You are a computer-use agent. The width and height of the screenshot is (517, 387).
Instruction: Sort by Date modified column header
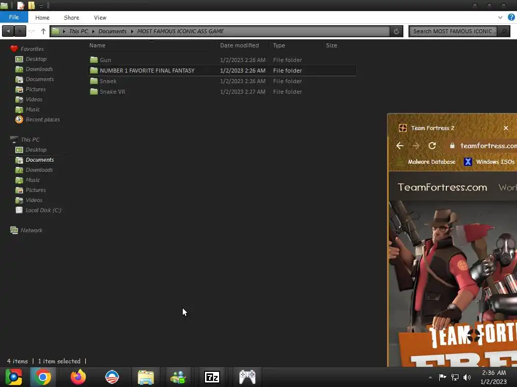pyautogui.click(x=239, y=45)
